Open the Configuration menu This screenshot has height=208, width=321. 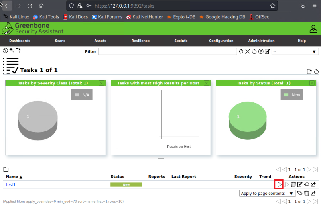click(x=221, y=41)
